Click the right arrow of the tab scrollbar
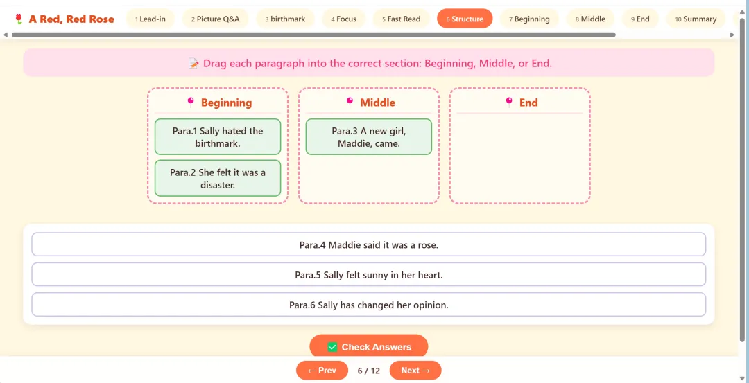 732,35
